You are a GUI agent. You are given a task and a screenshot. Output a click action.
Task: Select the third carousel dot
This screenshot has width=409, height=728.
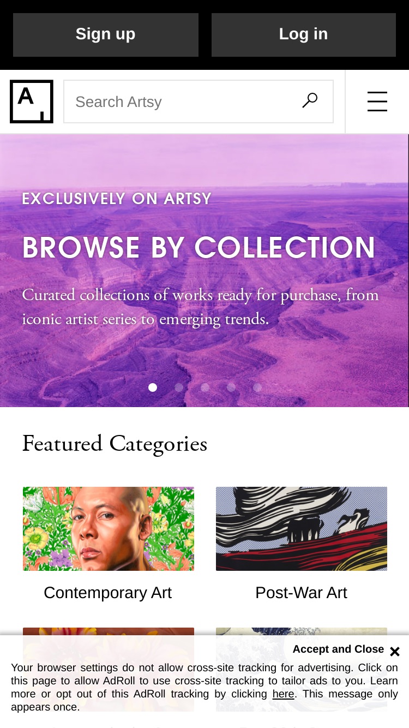[x=205, y=387]
